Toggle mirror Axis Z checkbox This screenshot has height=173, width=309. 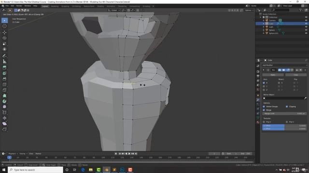pos(264,90)
